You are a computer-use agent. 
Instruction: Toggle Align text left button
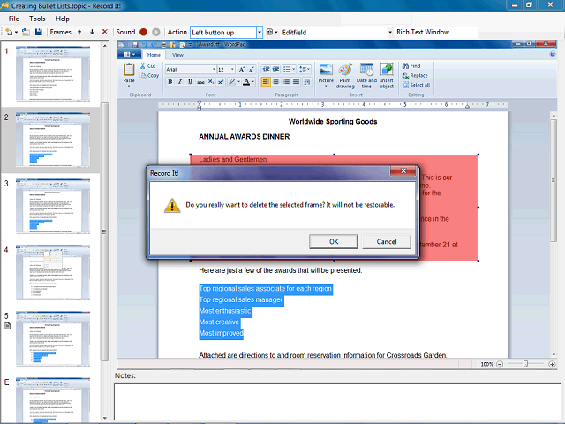[x=266, y=82]
